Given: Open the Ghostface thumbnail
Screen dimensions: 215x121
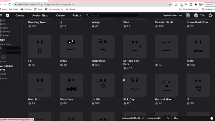Looking at the screenshot, I should (71, 85).
